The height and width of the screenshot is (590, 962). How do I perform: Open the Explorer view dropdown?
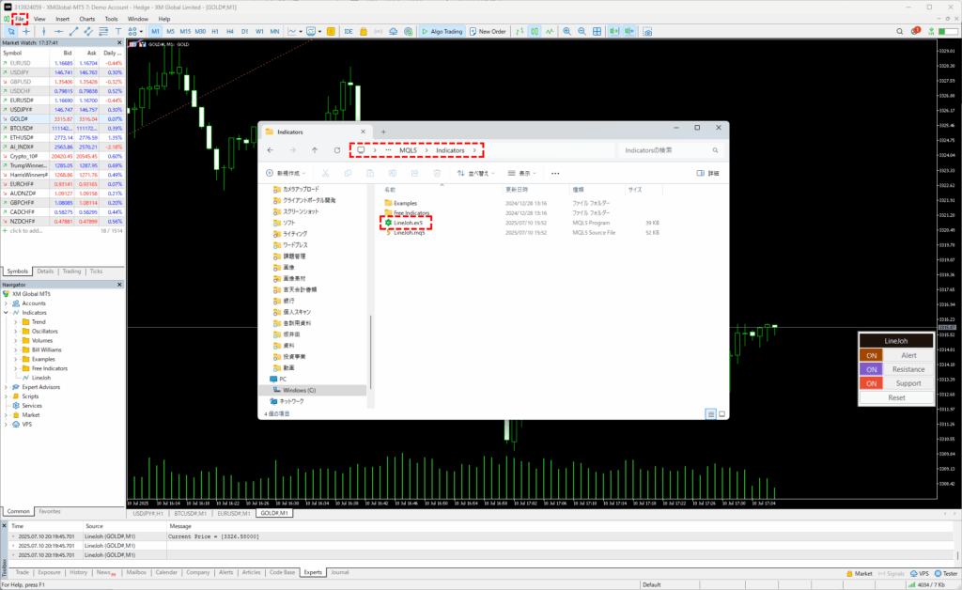pyautogui.click(x=522, y=174)
